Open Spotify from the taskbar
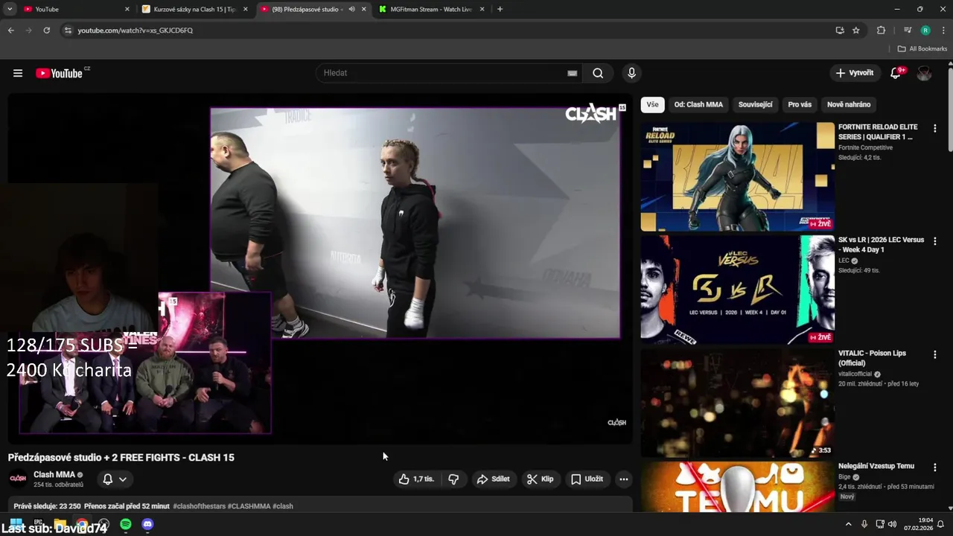The height and width of the screenshot is (536, 953). point(126,524)
